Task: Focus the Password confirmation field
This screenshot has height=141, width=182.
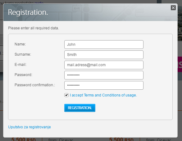Action: click(x=104, y=85)
